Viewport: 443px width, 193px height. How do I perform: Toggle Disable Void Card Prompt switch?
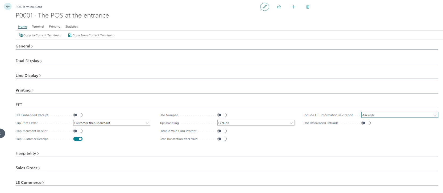coord(222,131)
